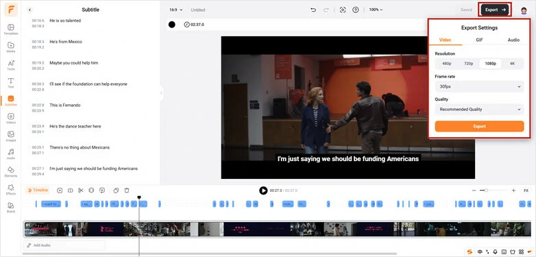Select subtitle 'This is Fernando'

[65, 106]
